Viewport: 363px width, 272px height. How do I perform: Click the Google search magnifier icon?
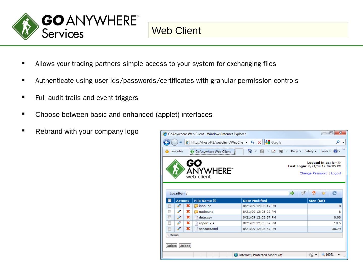pyautogui.click(x=338, y=142)
